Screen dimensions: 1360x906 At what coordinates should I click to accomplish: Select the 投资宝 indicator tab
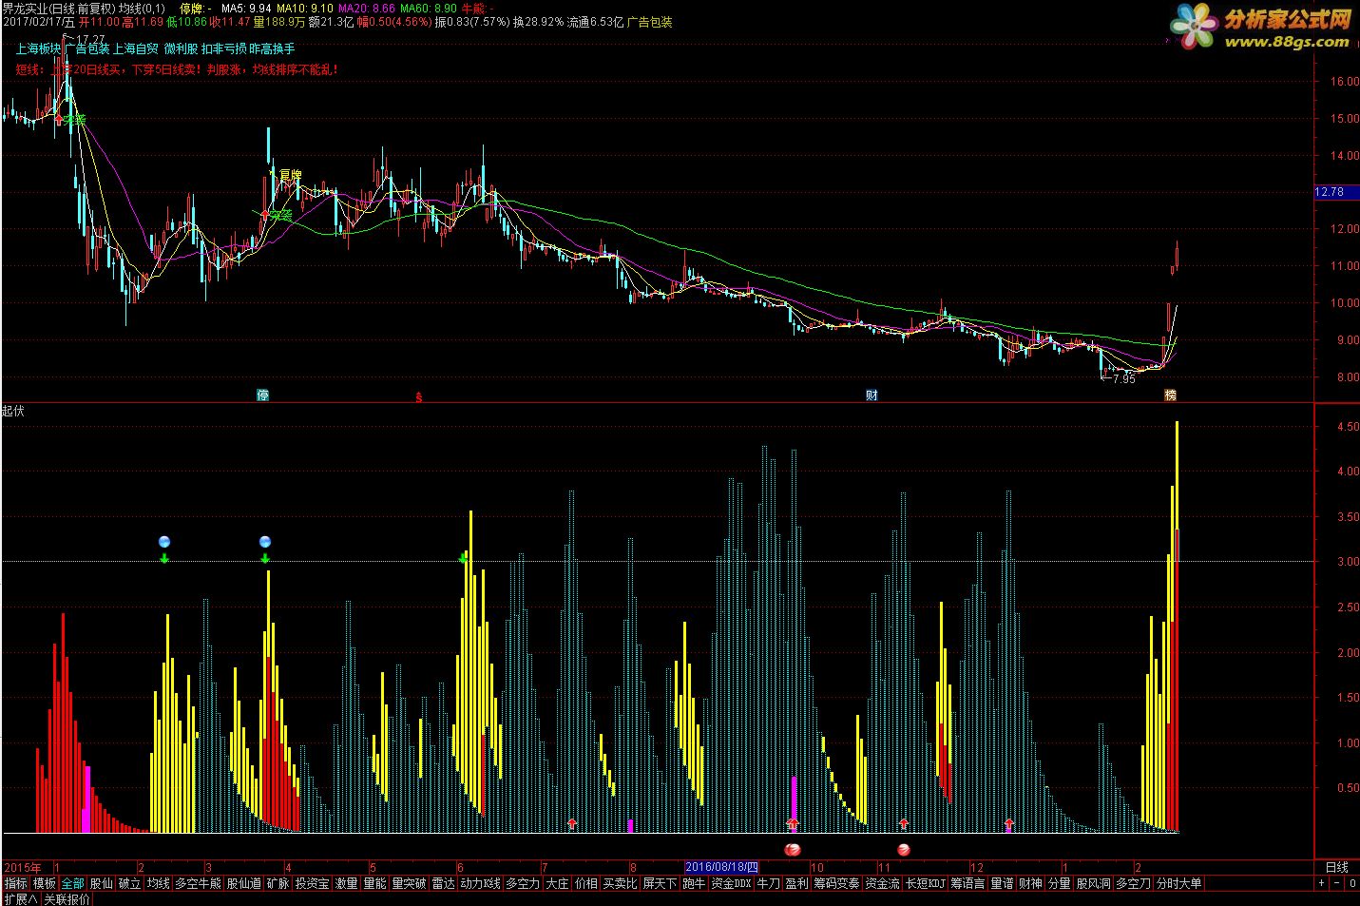pyautogui.click(x=312, y=883)
